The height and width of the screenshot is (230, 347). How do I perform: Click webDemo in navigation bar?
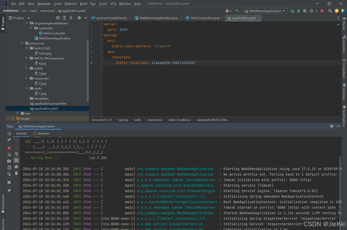[x=11, y=11]
